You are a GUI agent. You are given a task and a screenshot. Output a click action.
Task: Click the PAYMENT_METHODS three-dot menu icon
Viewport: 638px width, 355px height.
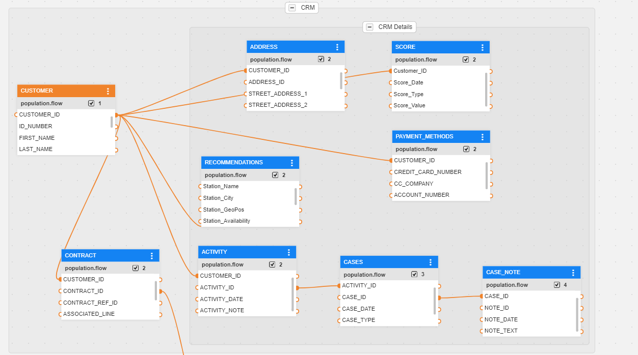(x=483, y=137)
